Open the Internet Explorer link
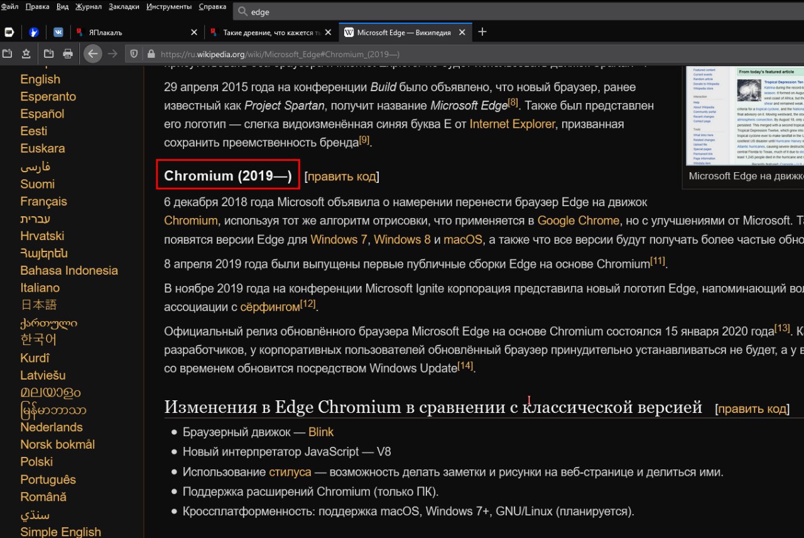 tap(512, 124)
